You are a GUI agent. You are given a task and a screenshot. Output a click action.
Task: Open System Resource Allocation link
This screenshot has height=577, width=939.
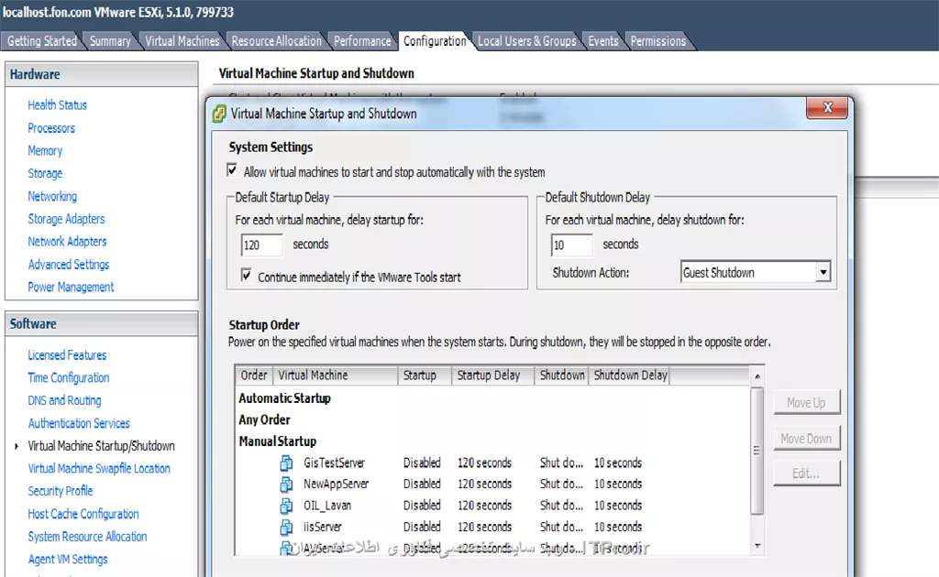click(87, 537)
